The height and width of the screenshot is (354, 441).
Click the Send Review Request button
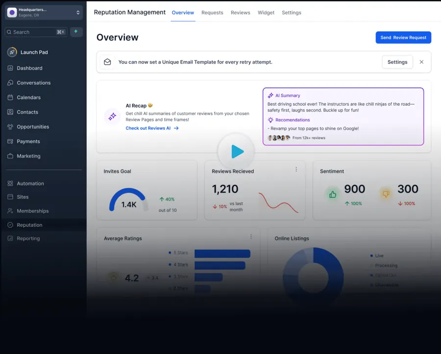(x=403, y=37)
